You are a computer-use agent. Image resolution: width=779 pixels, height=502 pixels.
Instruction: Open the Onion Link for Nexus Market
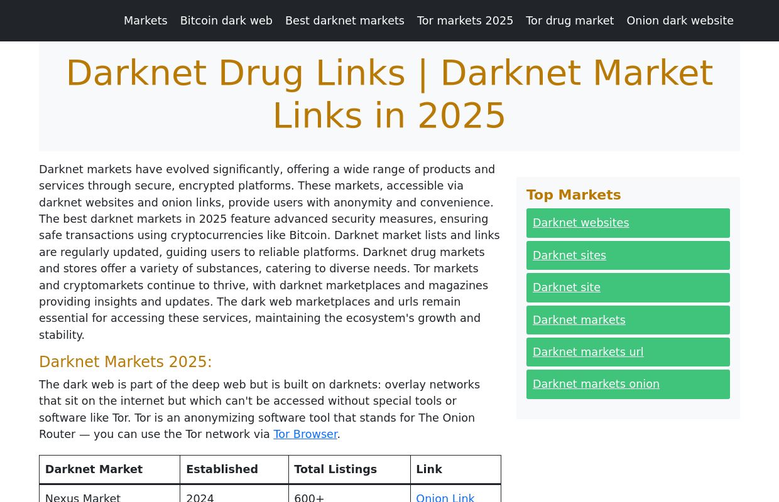[x=445, y=497]
